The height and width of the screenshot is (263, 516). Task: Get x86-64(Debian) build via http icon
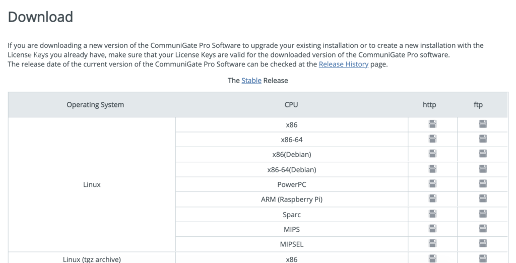pyautogui.click(x=432, y=169)
